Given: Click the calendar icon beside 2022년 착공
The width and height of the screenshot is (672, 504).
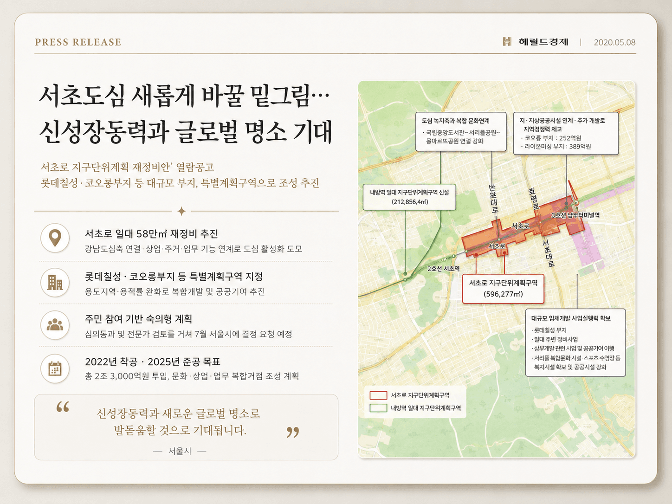Looking at the screenshot, I should [x=55, y=369].
